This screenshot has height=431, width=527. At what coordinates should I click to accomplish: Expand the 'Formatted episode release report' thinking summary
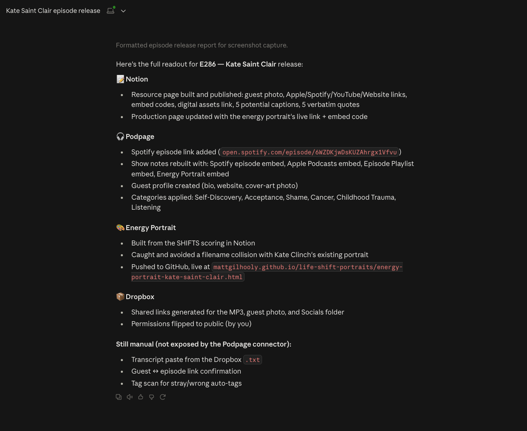point(202,45)
